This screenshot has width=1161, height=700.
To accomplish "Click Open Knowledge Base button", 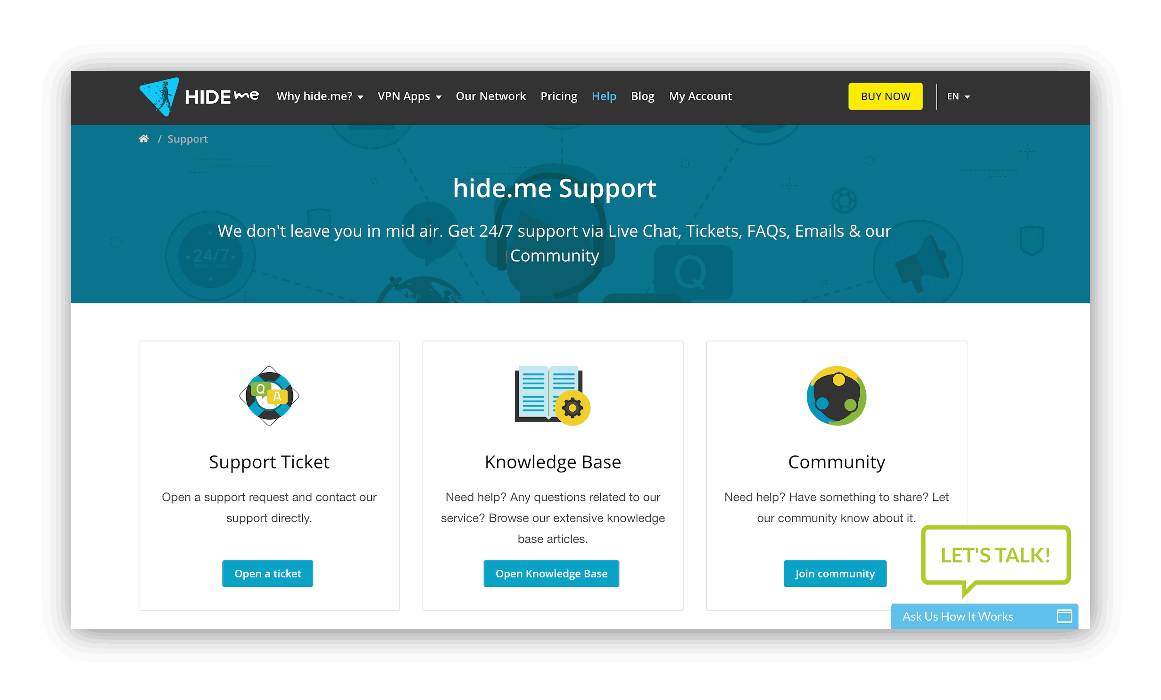I will coord(551,574).
